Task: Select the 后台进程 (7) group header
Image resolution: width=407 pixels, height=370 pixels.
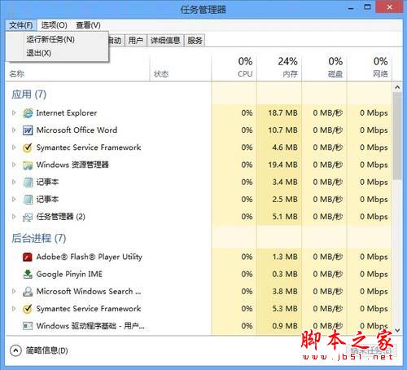Action: pos(38,239)
